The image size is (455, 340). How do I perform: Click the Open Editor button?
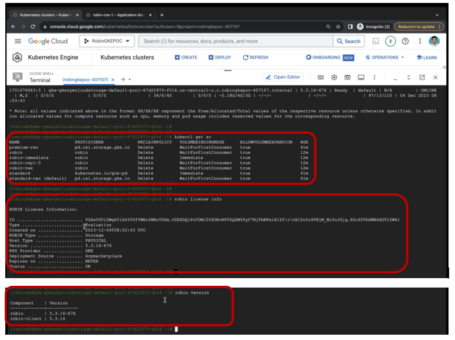tap(283, 77)
